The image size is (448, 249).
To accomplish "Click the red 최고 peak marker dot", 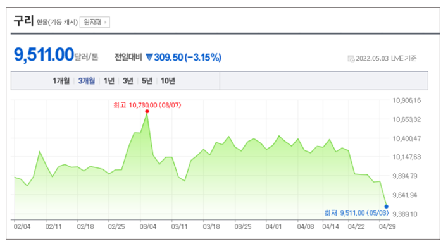I will tap(147, 111).
